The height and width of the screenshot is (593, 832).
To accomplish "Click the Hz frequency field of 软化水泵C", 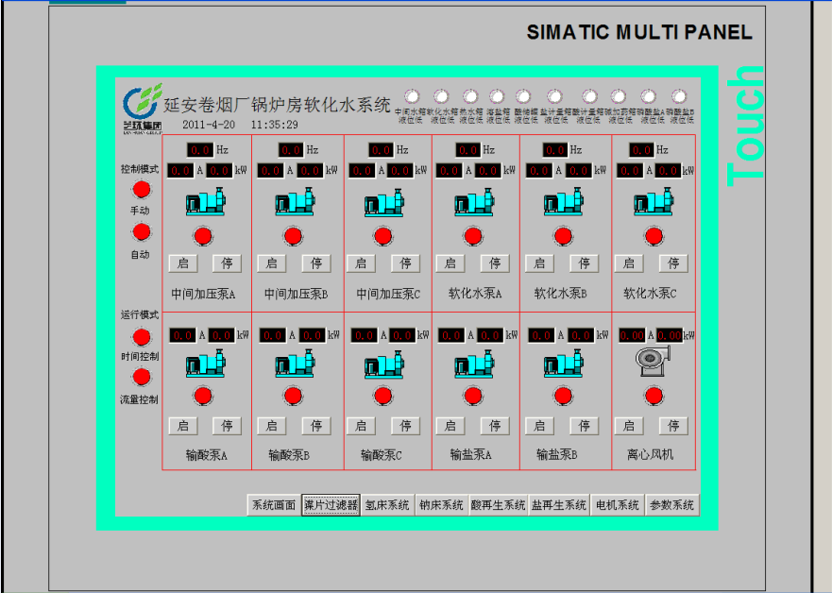I will (641, 149).
